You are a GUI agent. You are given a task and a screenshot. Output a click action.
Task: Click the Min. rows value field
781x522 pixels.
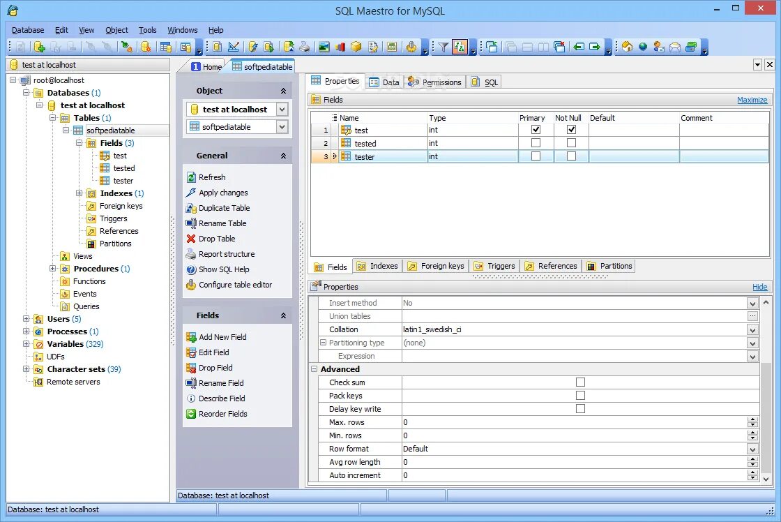point(575,435)
